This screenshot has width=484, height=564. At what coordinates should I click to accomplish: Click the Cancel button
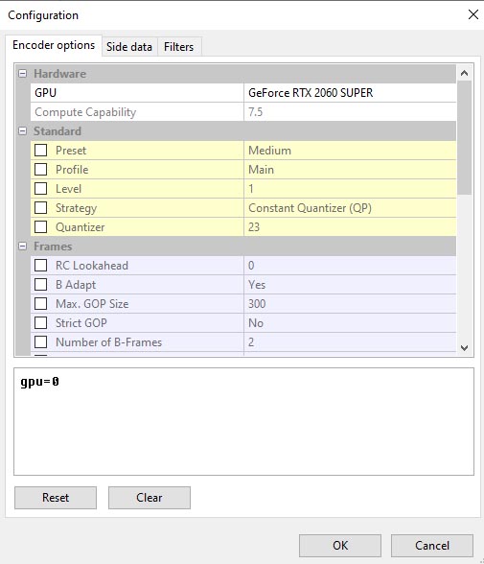(432, 545)
